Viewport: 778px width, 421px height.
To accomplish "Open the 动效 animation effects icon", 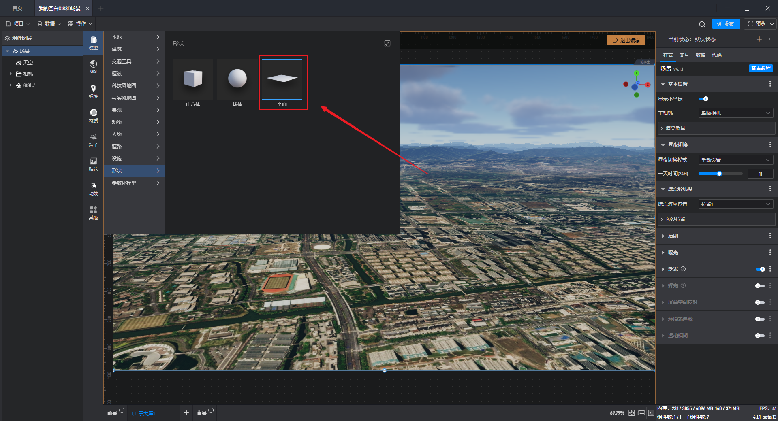I will click(93, 188).
